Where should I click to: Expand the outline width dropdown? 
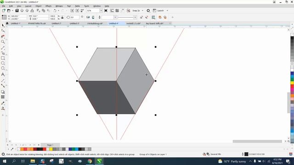pos(115,17)
